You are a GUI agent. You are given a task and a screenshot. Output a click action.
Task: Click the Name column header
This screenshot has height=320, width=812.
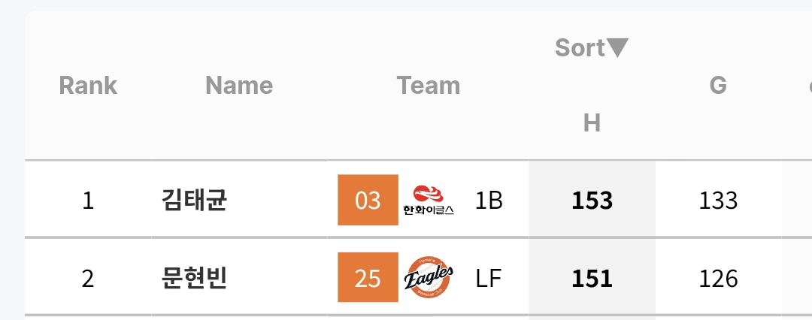(x=239, y=86)
